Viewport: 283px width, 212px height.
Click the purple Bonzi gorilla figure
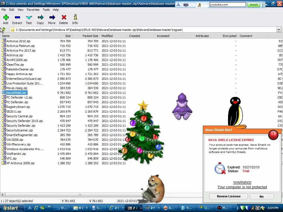(x=182, y=106)
